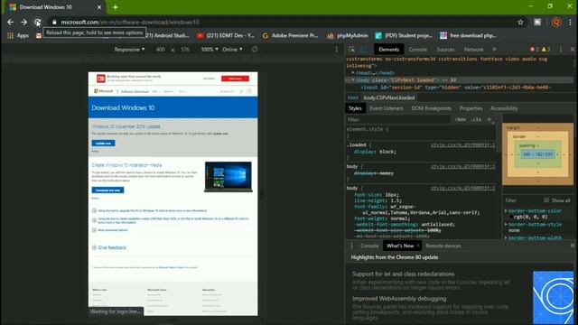Open the rgb(0, 0, 0) color swatch

coord(511,217)
